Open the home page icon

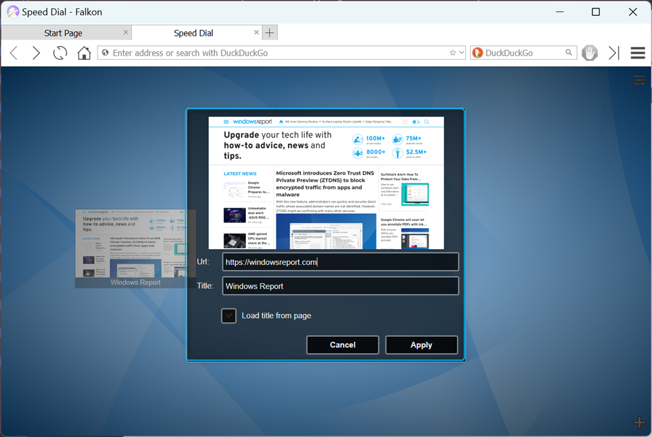84,54
